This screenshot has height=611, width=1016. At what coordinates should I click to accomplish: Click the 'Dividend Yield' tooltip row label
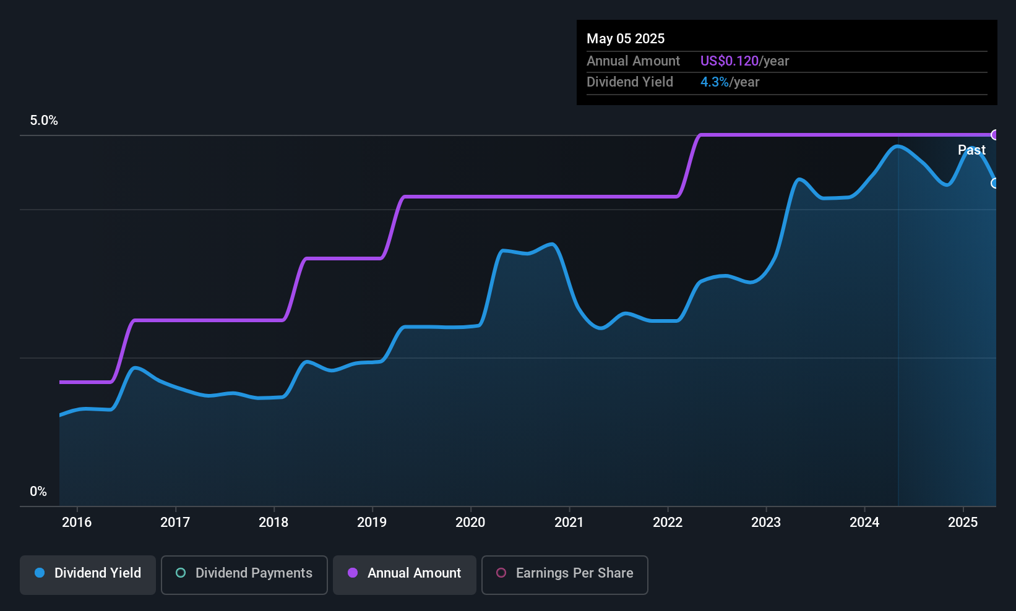(630, 82)
